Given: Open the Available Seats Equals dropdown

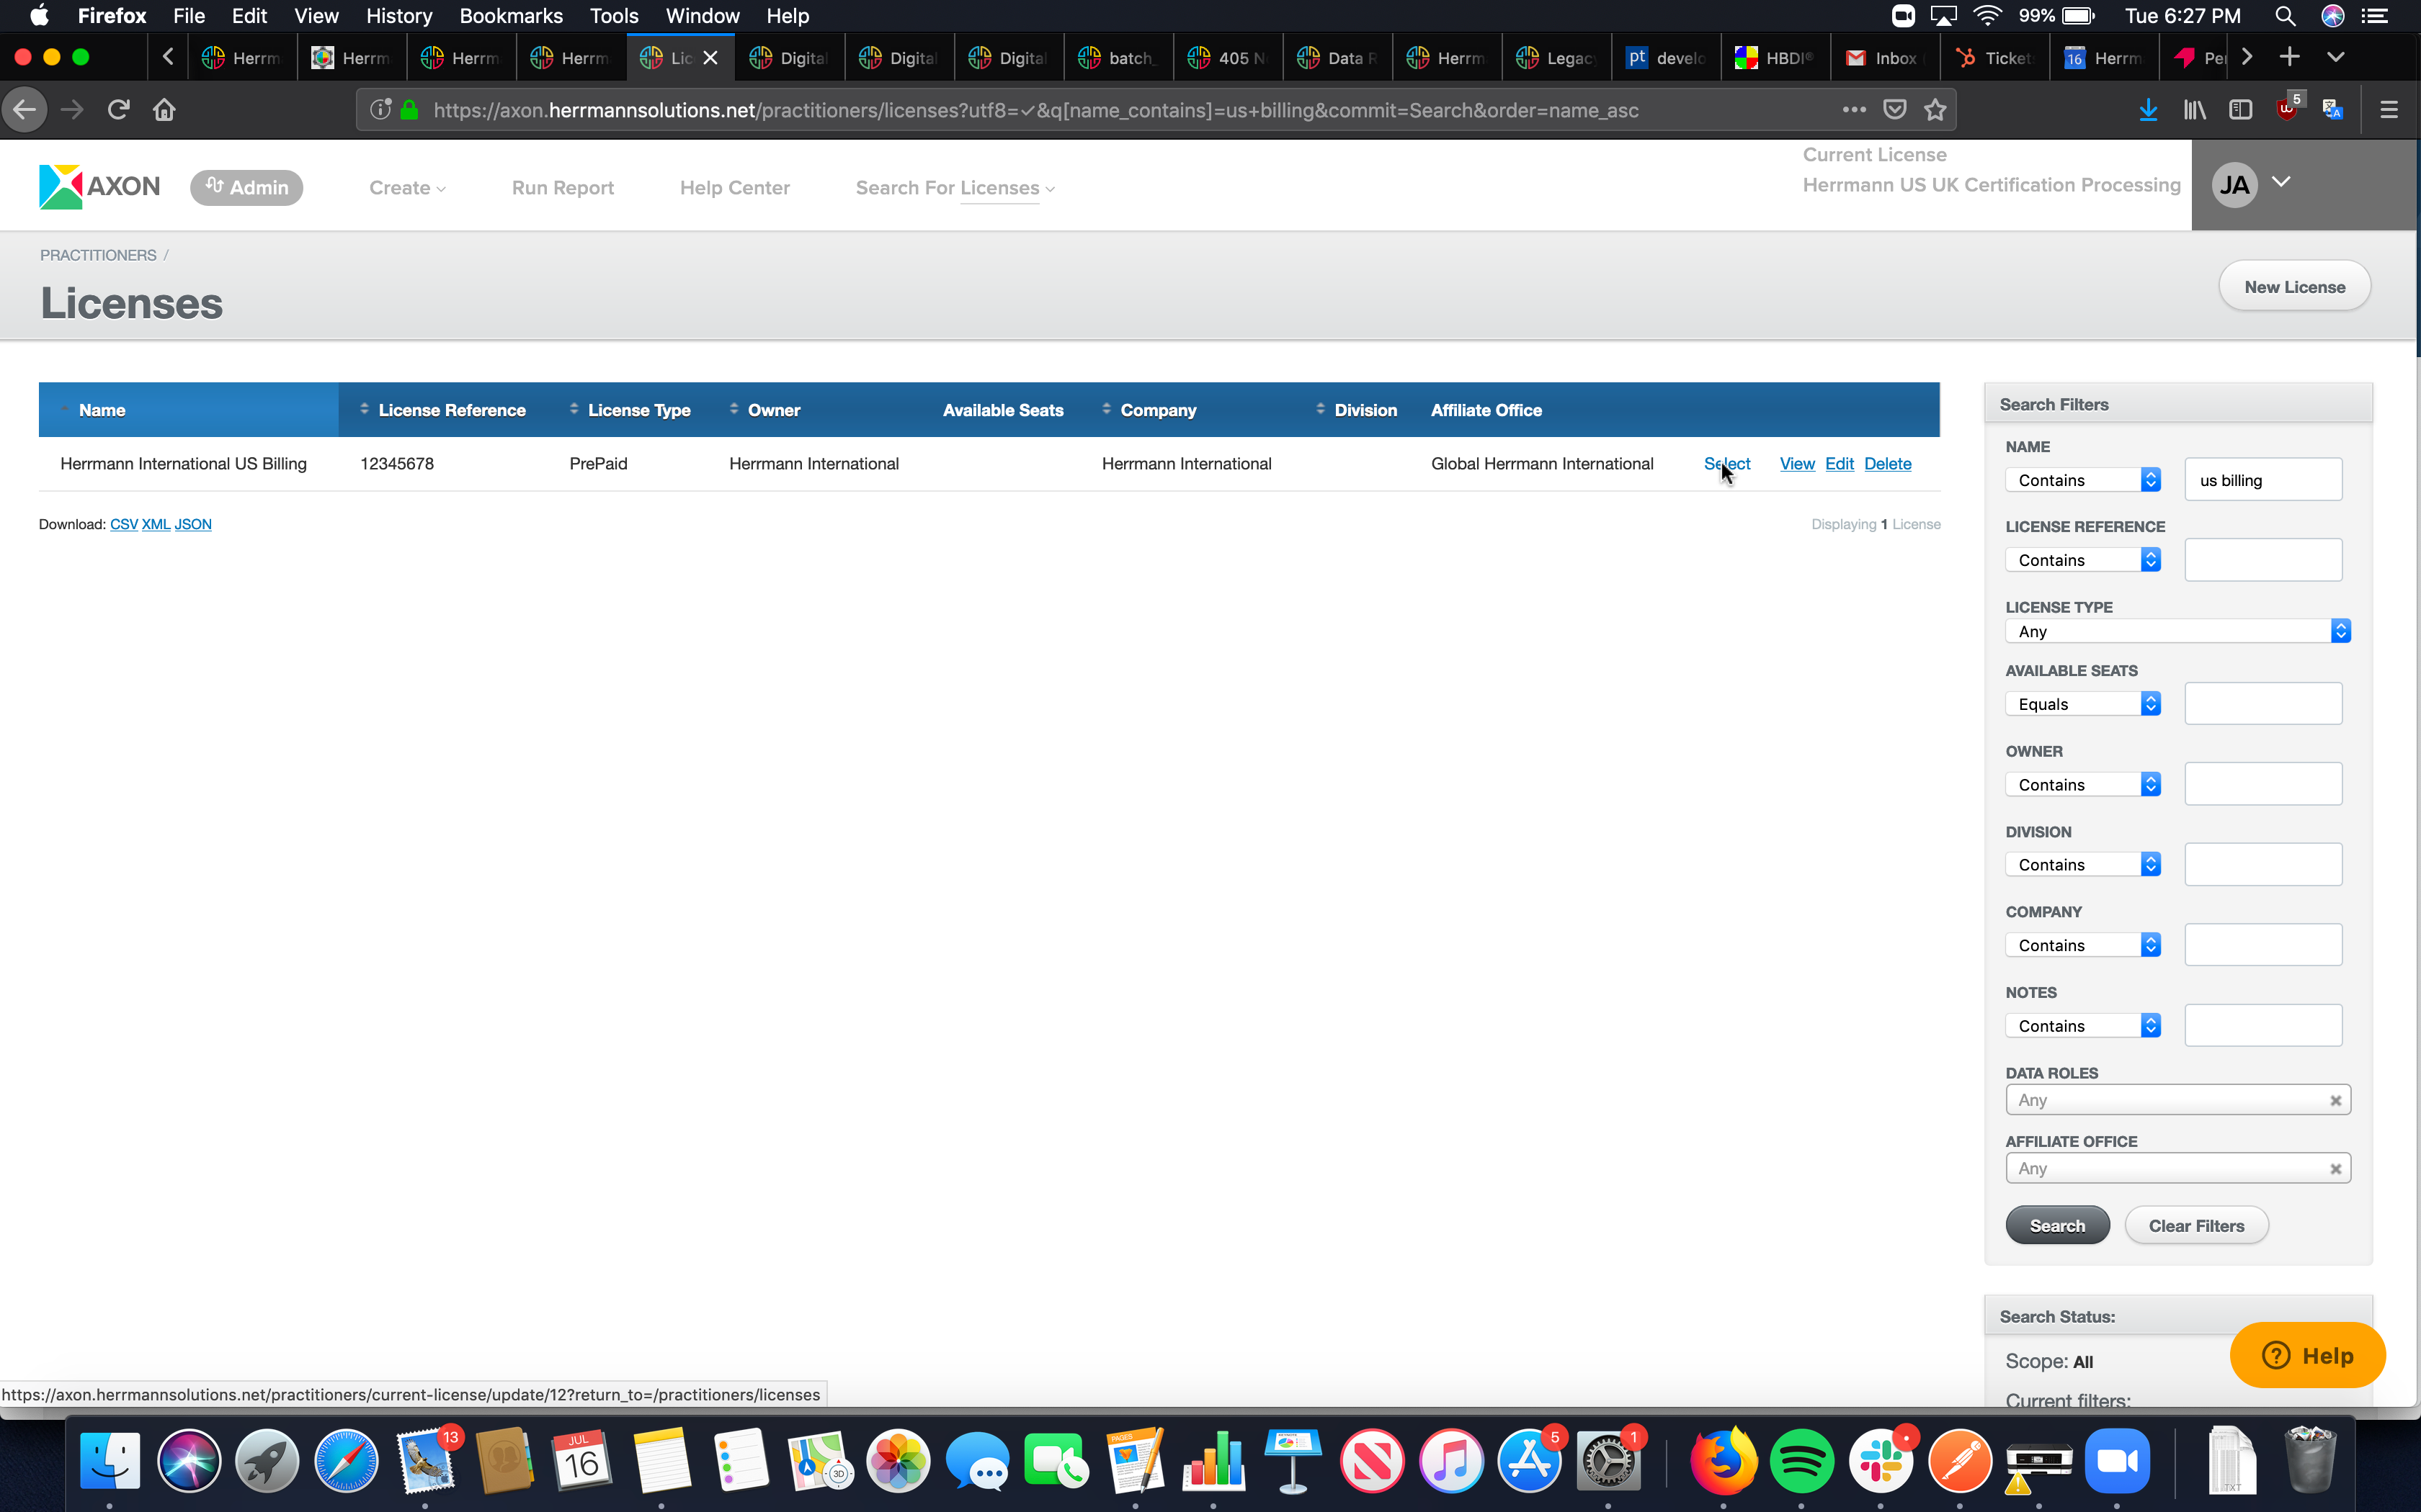Looking at the screenshot, I should coord(2083,704).
